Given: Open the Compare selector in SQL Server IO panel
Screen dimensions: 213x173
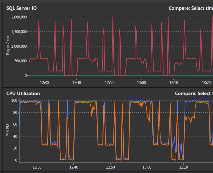Looking at the screenshot, I should tap(191, 8).
